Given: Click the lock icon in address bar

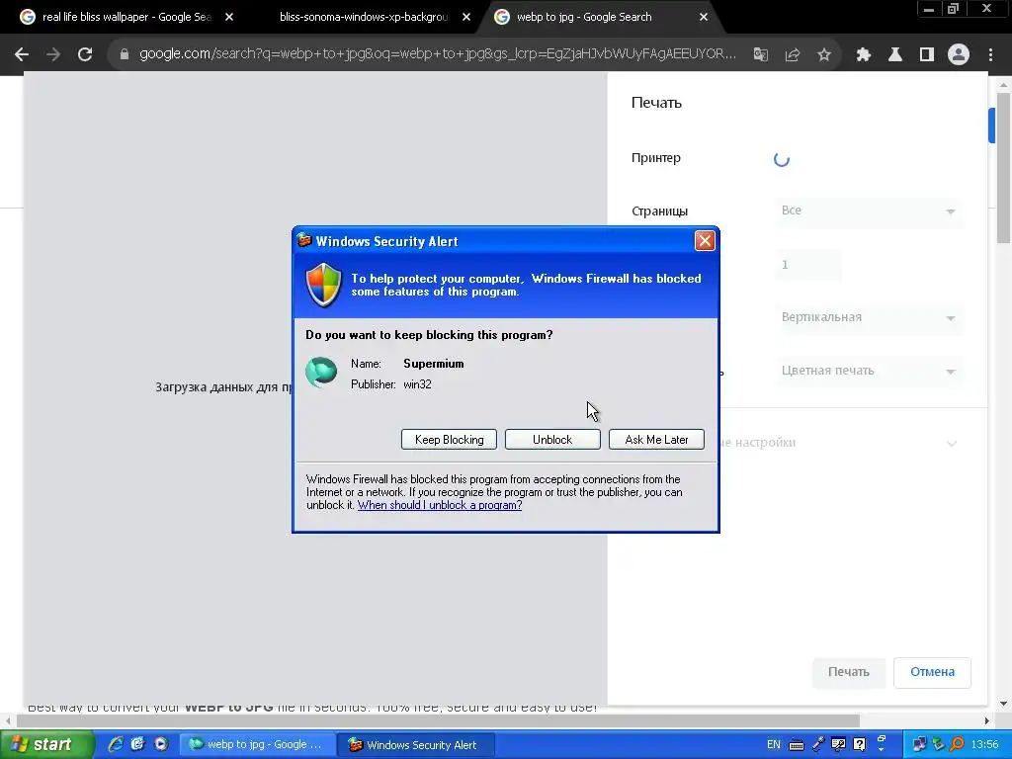Looking at the screenshot, I should point(125,55).
